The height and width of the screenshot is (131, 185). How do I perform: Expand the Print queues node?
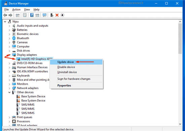pos(9,117)
